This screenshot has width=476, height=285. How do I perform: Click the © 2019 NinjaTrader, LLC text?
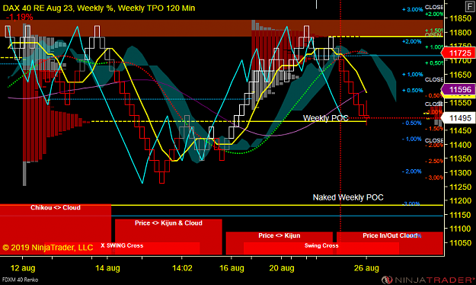click(48, 248)
